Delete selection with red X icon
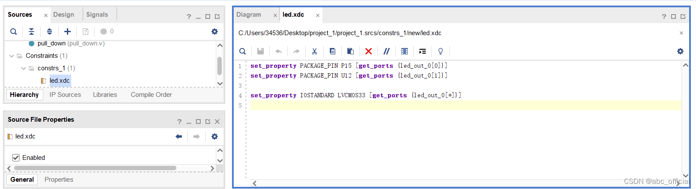Viewport: 696px width, 189px height. (368, 51)
